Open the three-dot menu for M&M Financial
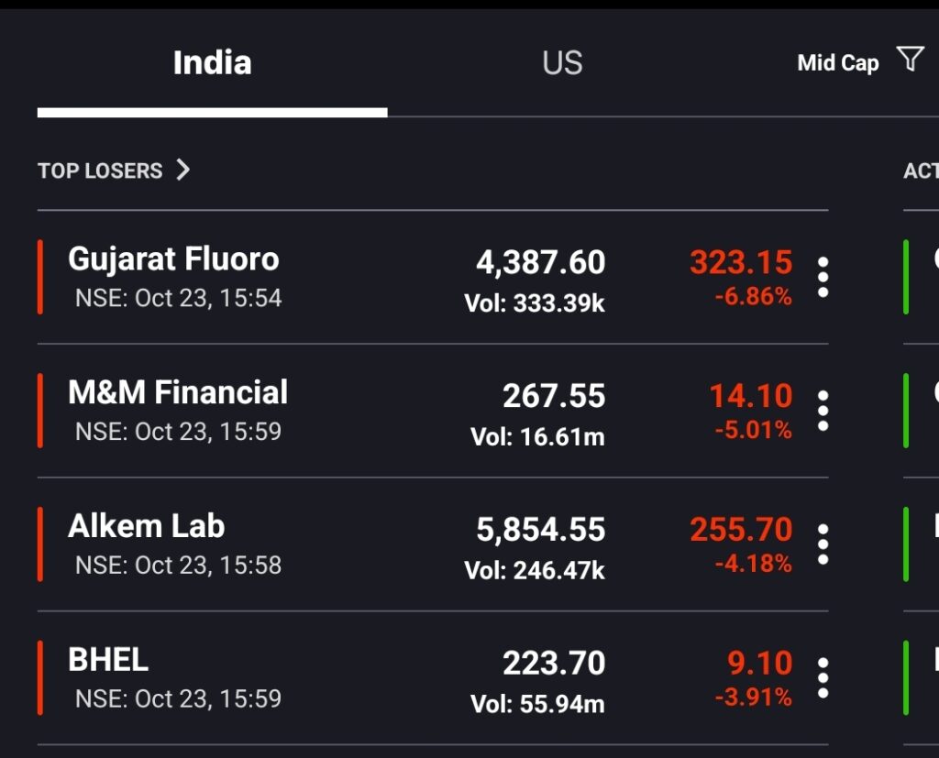The width and height of the screenshot is (939, 758). click(x=823, y=411)
